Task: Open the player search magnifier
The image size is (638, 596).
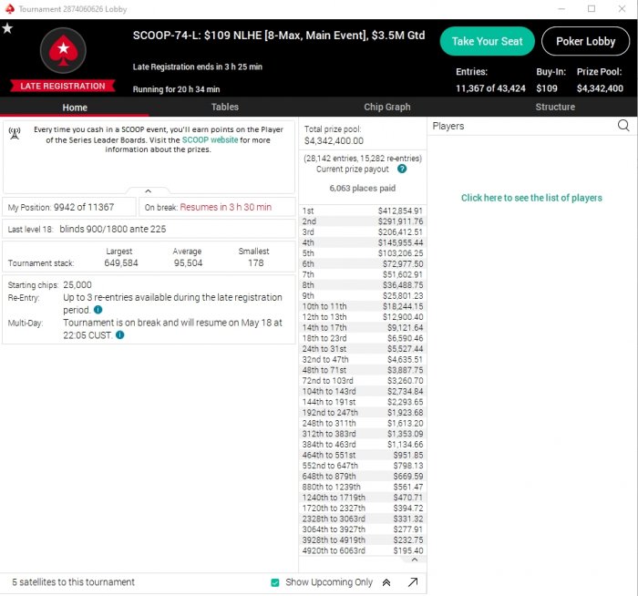Action: click(x=623, y=125)
